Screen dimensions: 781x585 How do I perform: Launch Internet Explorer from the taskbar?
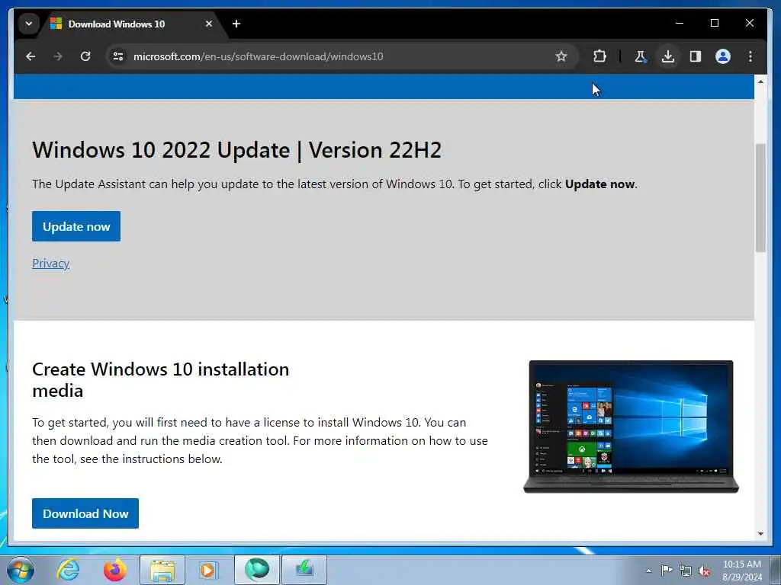[68, 570]
